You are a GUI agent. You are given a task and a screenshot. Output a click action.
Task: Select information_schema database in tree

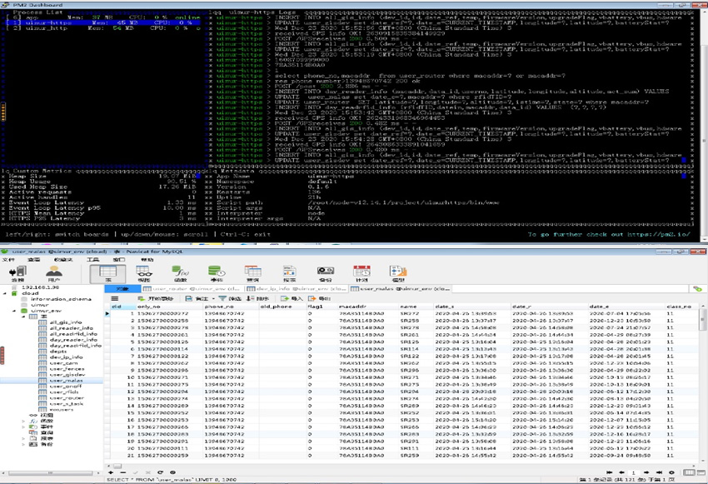click(x=61, y=299)
